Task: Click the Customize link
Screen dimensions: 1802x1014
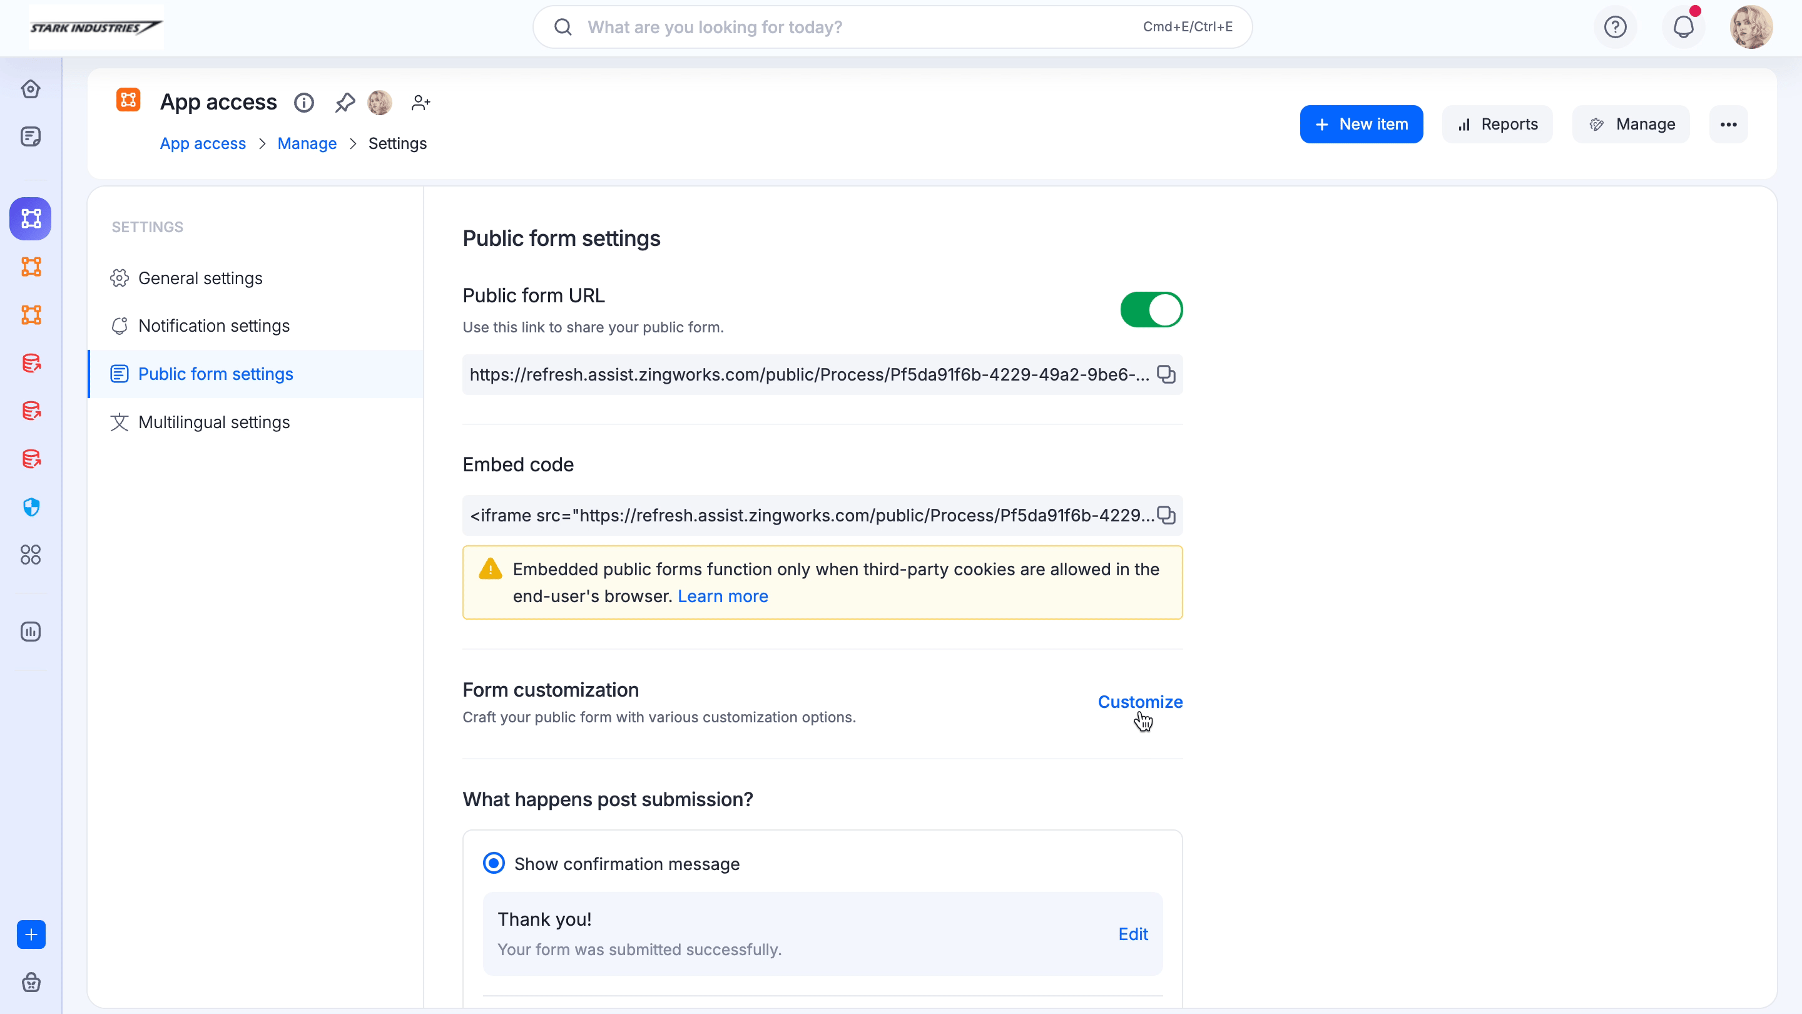Action: click(1139, 702)
